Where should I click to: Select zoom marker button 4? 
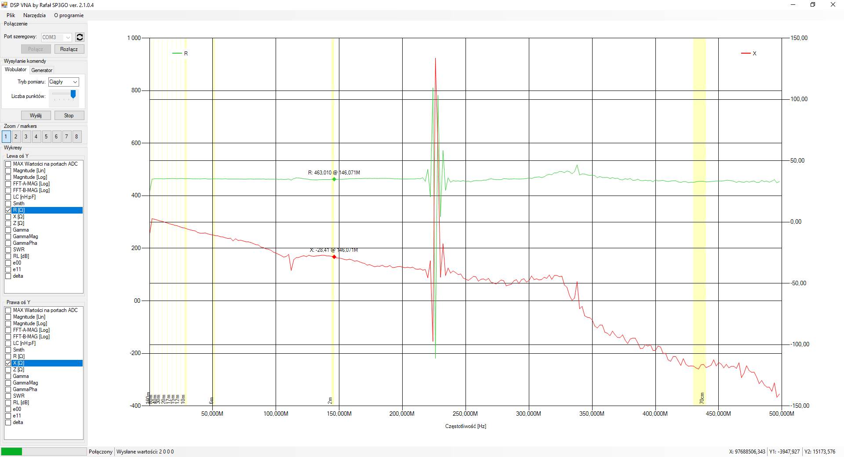[36, 137]
